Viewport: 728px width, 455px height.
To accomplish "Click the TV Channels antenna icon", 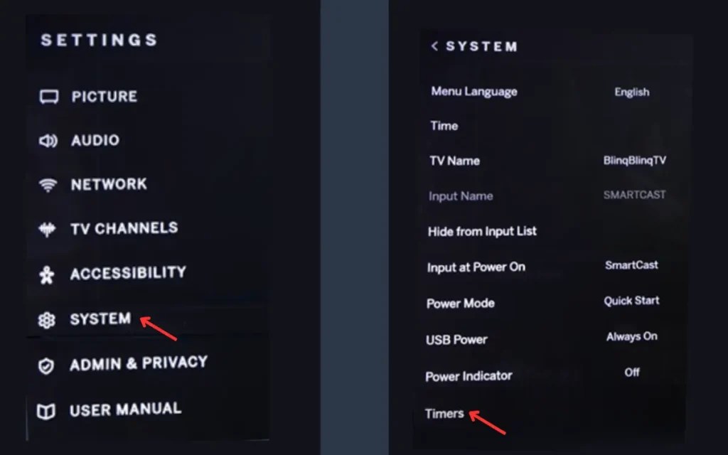I will tap(48, 228).
